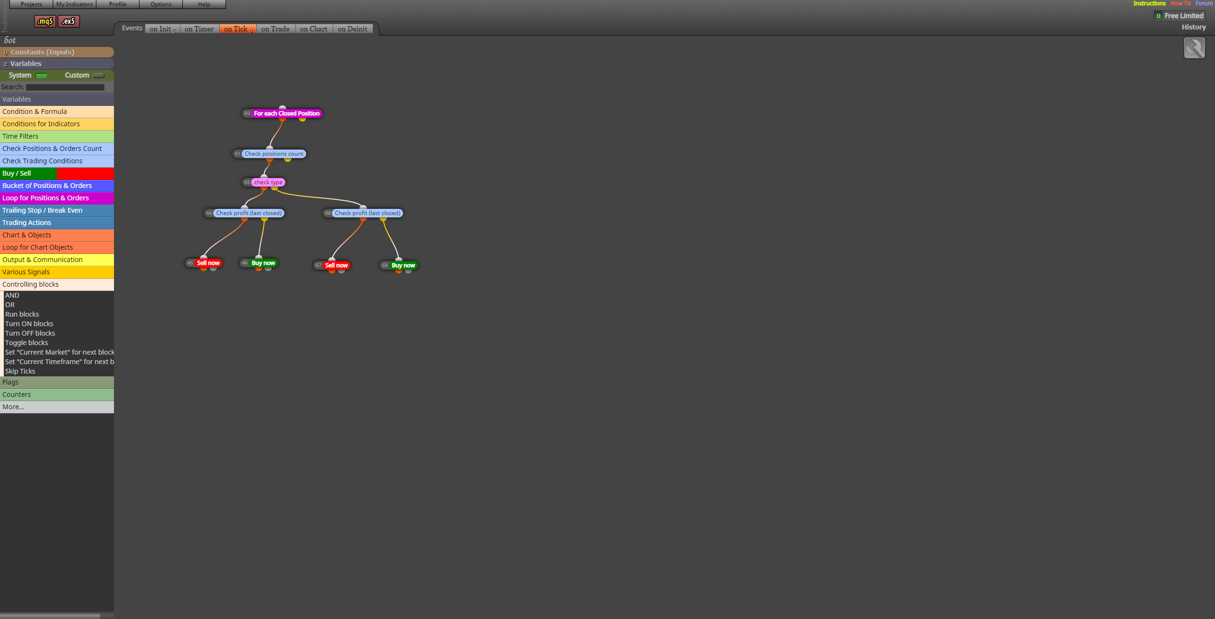The height and width of the screenshot is (619, 1215).
Task: Collapse the Controlling blocks category
Action: pos(57,284)
